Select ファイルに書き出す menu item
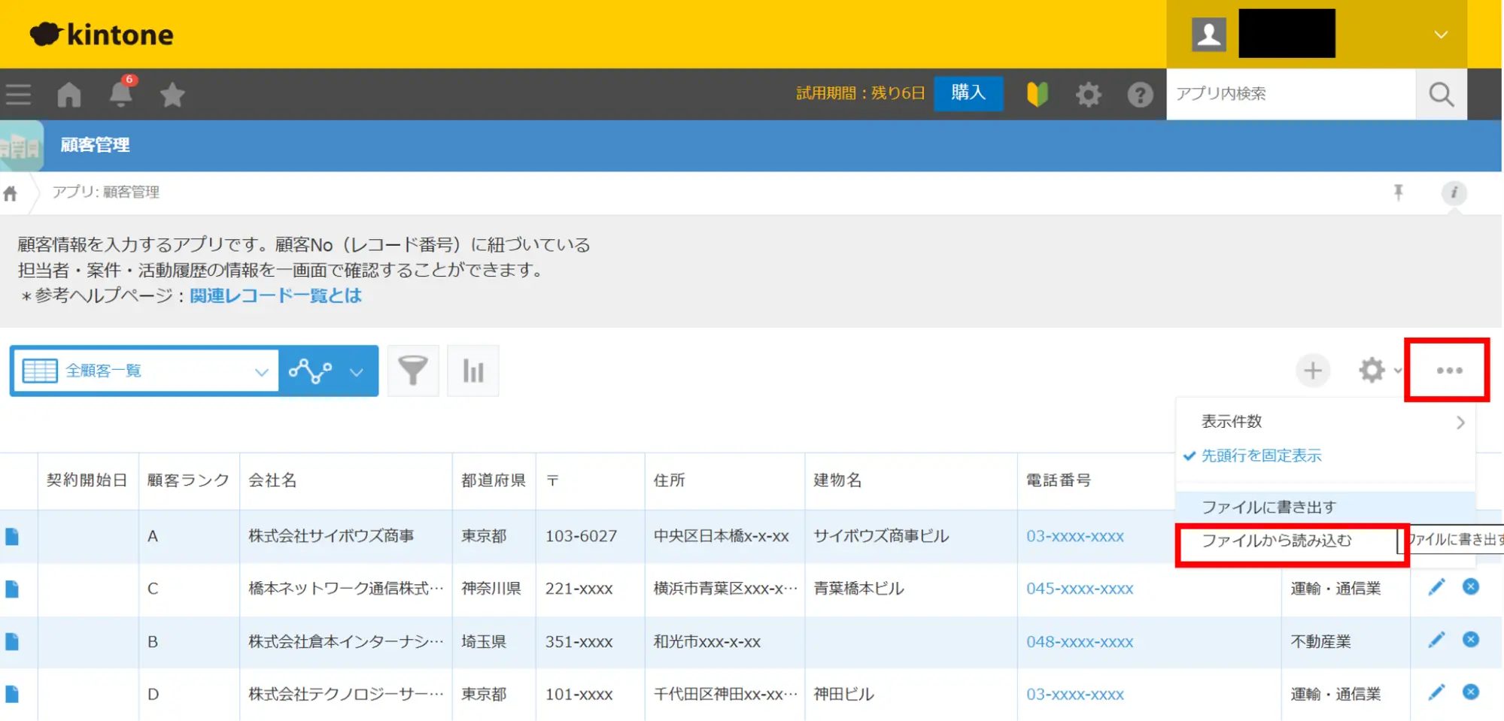 coord(1269,507)
